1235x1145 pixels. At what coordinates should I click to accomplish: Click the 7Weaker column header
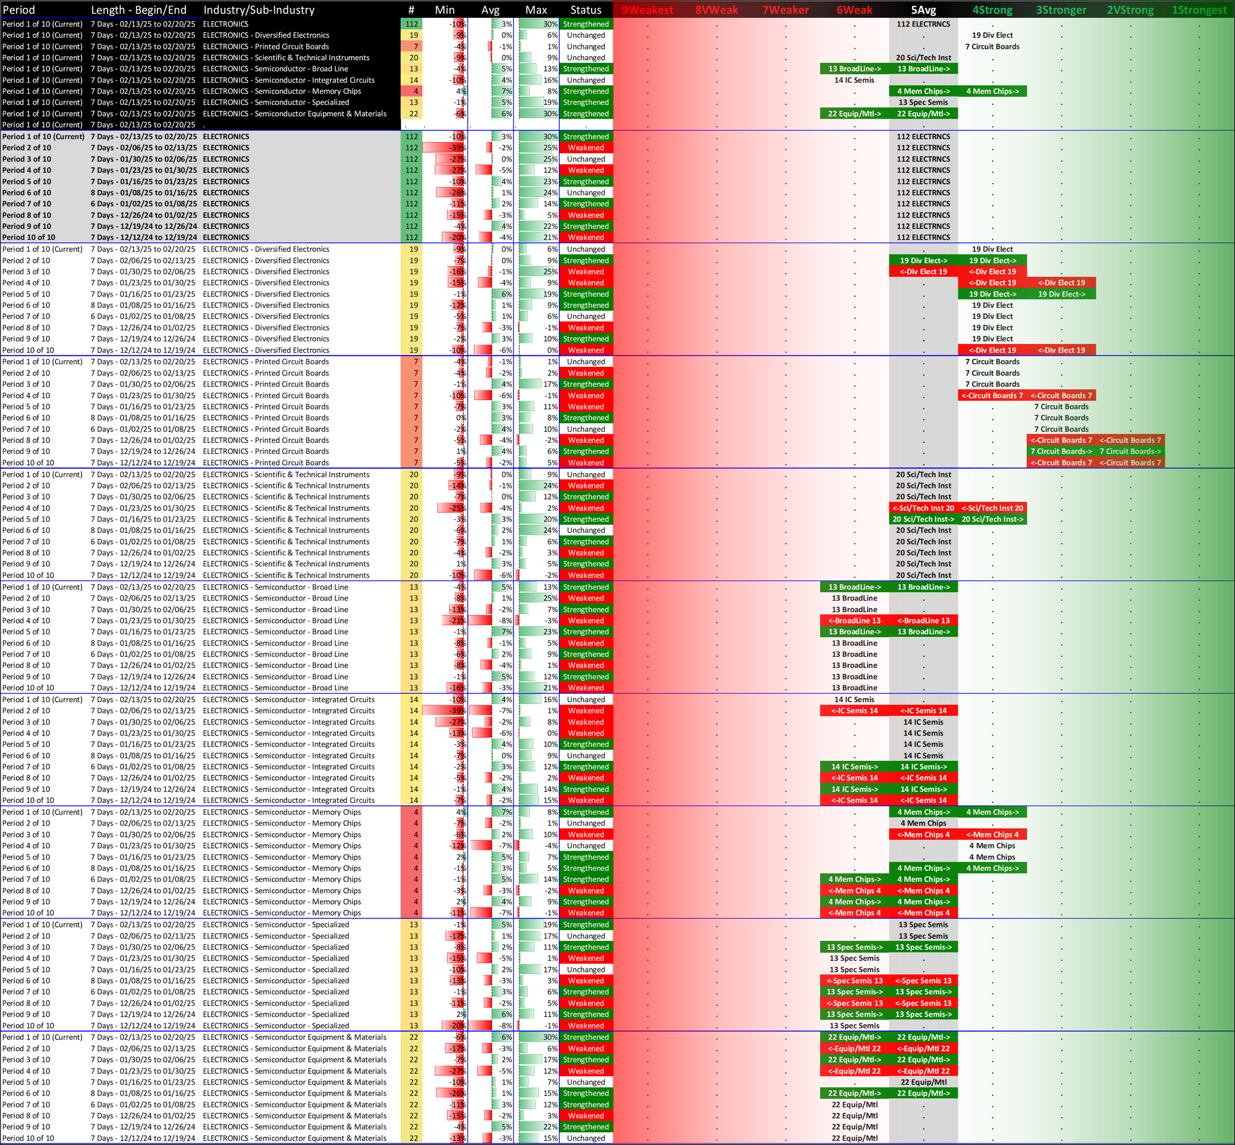click(785, 10)
